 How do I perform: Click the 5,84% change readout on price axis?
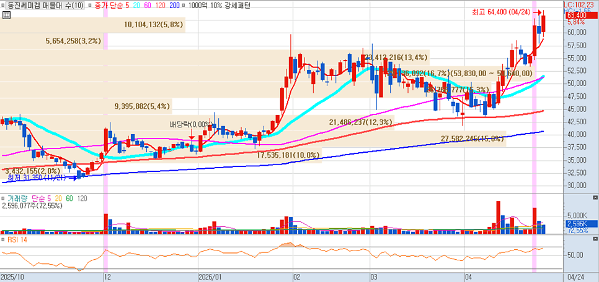(x=577, y=22)
